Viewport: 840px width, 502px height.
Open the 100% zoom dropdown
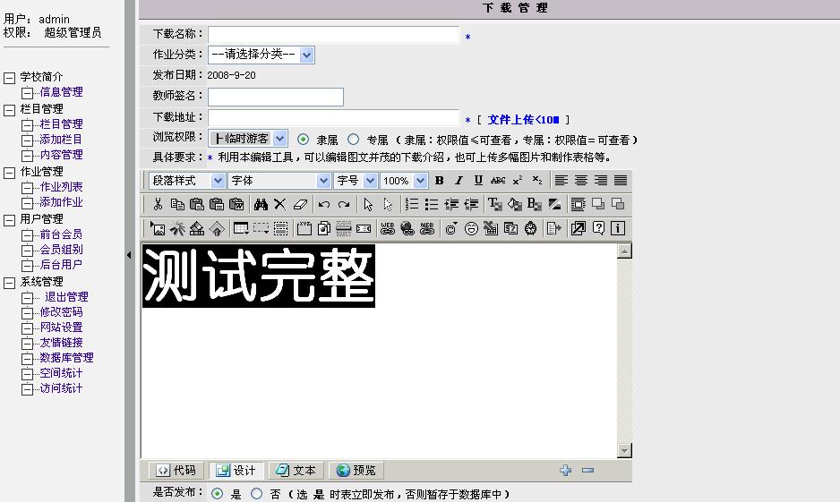[x=403, y=181]
